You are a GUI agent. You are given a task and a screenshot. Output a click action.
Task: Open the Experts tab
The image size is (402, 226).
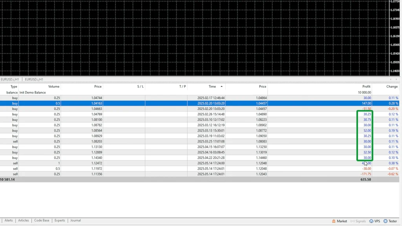pos(60,221)
